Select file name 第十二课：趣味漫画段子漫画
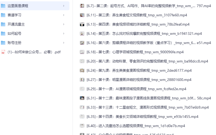This screenshot has width=216, height=135. click(x=149, y=98)
